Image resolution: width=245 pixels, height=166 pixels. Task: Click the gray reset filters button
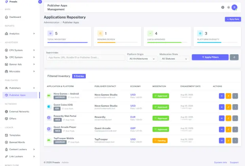[234, 57]
